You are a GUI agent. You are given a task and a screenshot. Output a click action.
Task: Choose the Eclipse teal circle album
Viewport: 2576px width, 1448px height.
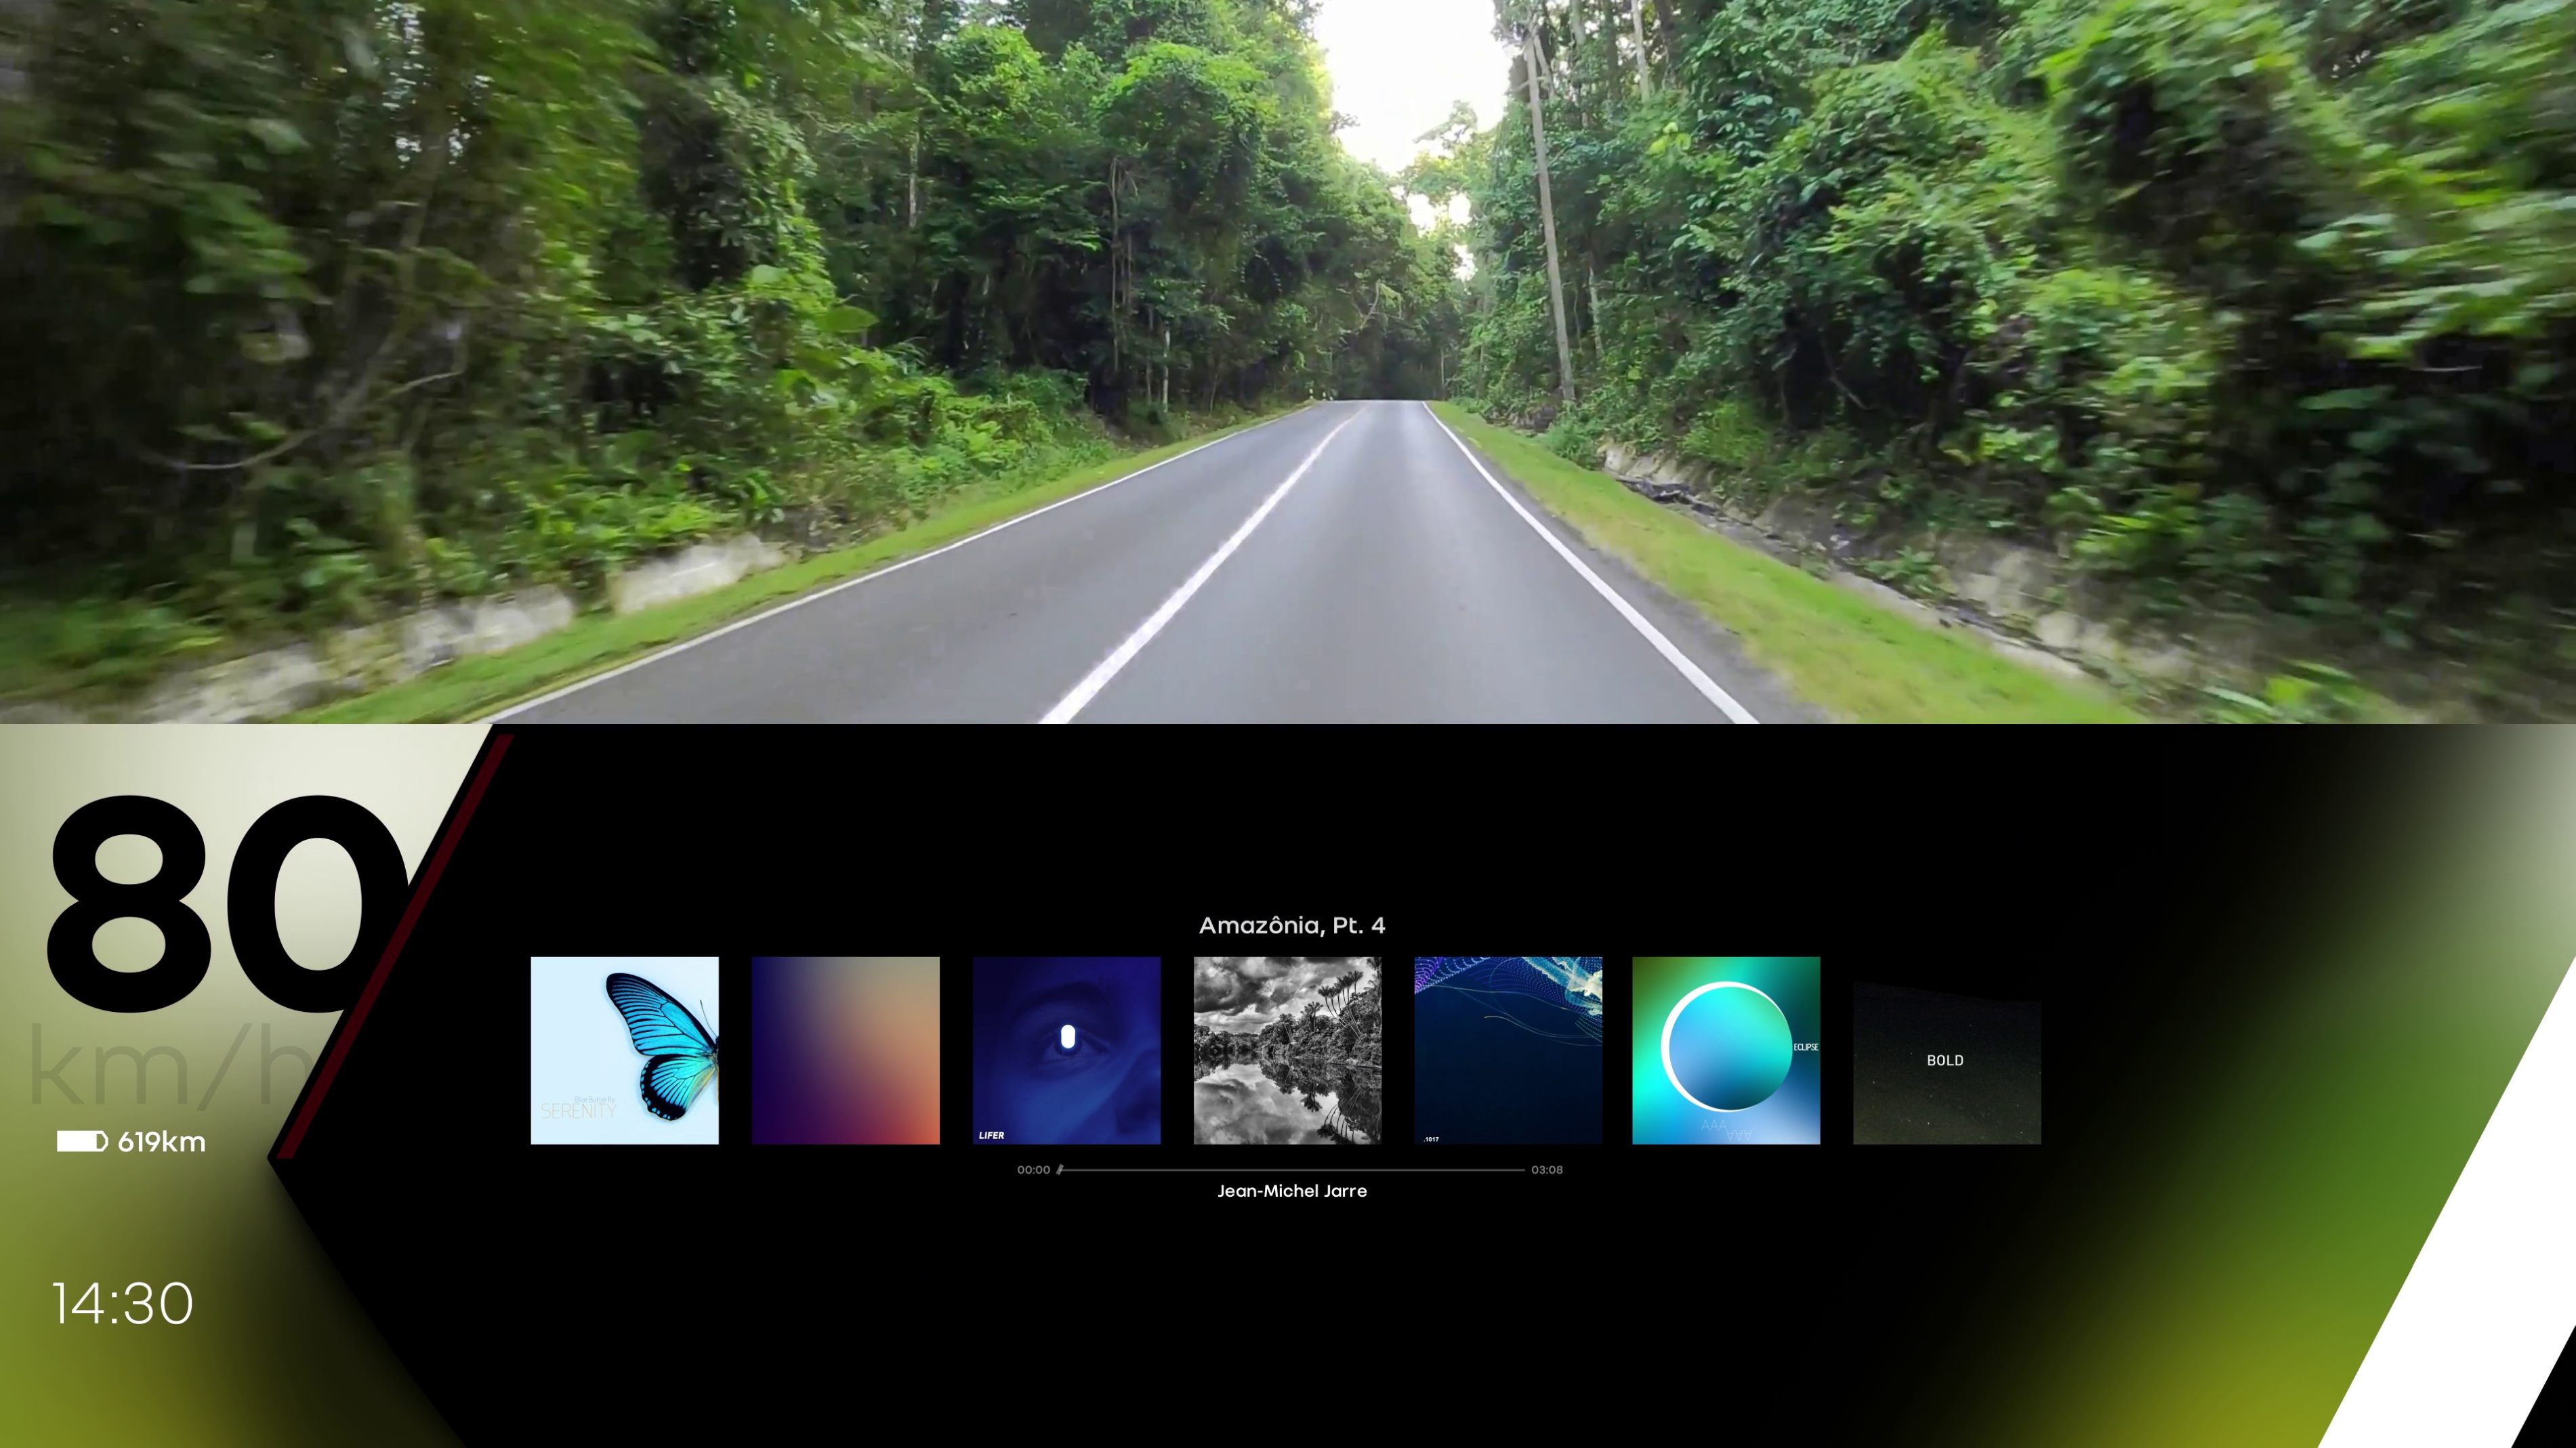[1726, 1049]
